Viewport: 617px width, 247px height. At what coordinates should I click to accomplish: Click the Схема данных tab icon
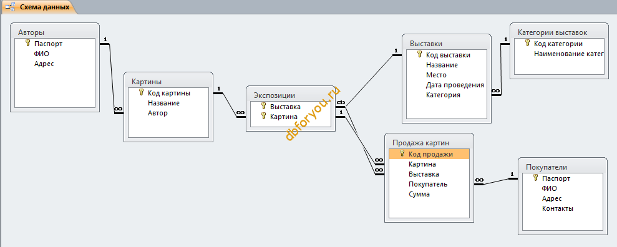click(x=10, y=7)
